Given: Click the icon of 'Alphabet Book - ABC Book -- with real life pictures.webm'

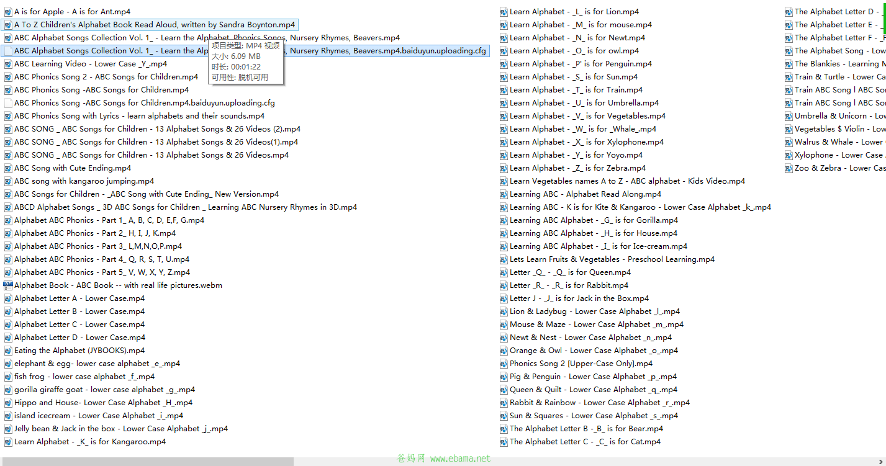Looking at the screenshot, I should click(x=8, y=285).
